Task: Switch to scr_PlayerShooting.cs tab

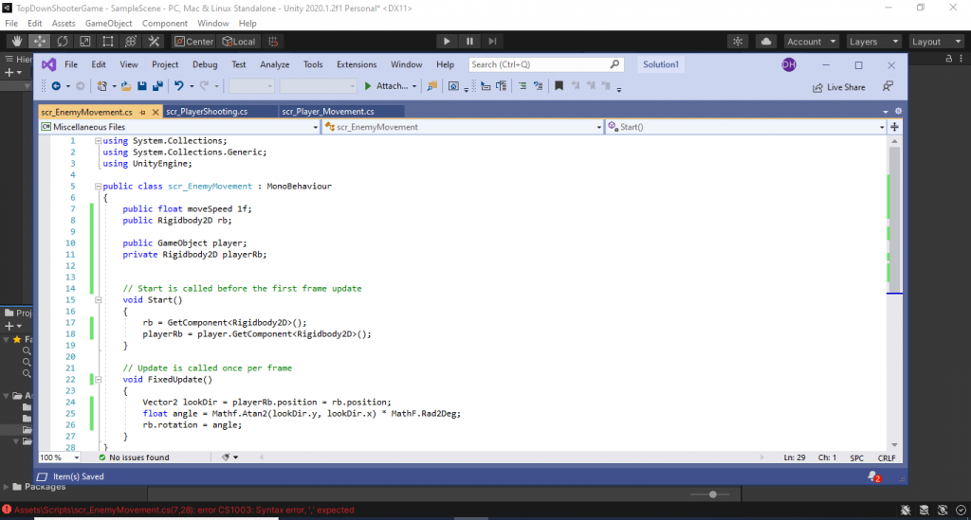Action: (207, 111)
